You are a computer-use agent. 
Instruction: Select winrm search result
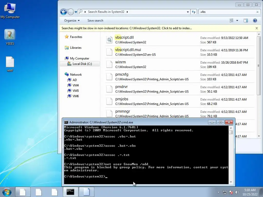[x=180, y=64]
